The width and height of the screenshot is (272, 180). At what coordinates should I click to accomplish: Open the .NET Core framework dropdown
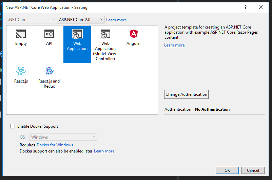[x=31, y=20]
